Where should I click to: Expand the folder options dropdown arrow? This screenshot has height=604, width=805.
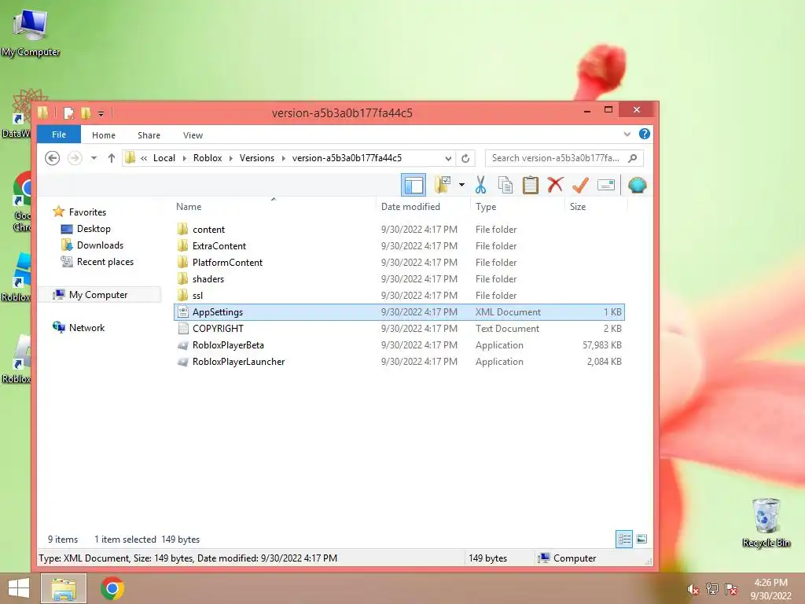tap(461, 185)
